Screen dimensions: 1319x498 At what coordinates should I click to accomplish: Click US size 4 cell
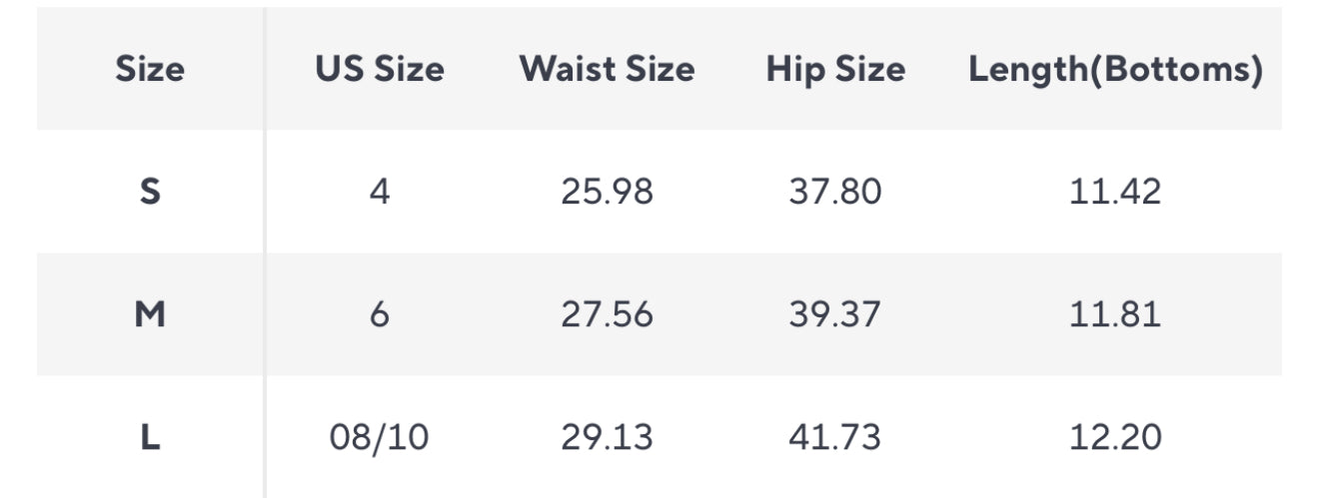click(380, 191)
